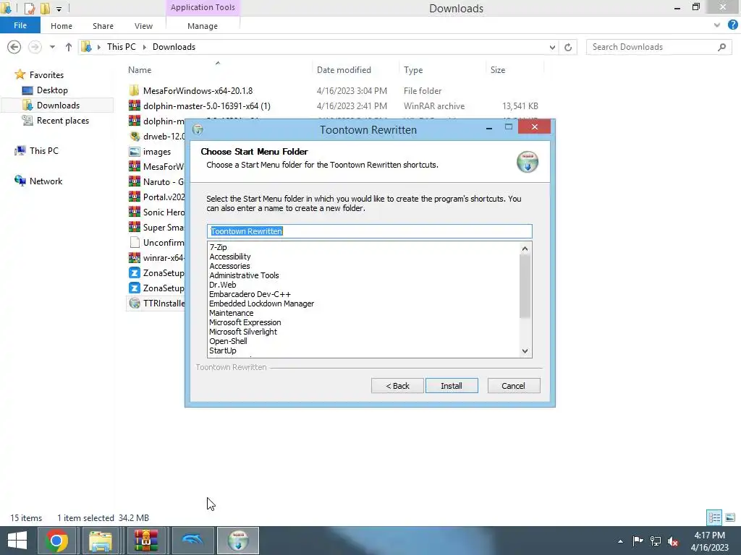Expand the ribbon with the chevron
Image resolution: width=741 pixels, height=555 pixels.
[717, 25]
